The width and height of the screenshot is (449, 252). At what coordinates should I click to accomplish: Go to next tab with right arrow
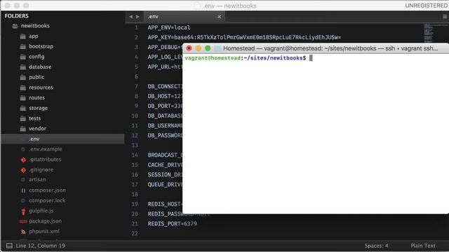click(138, 17)
